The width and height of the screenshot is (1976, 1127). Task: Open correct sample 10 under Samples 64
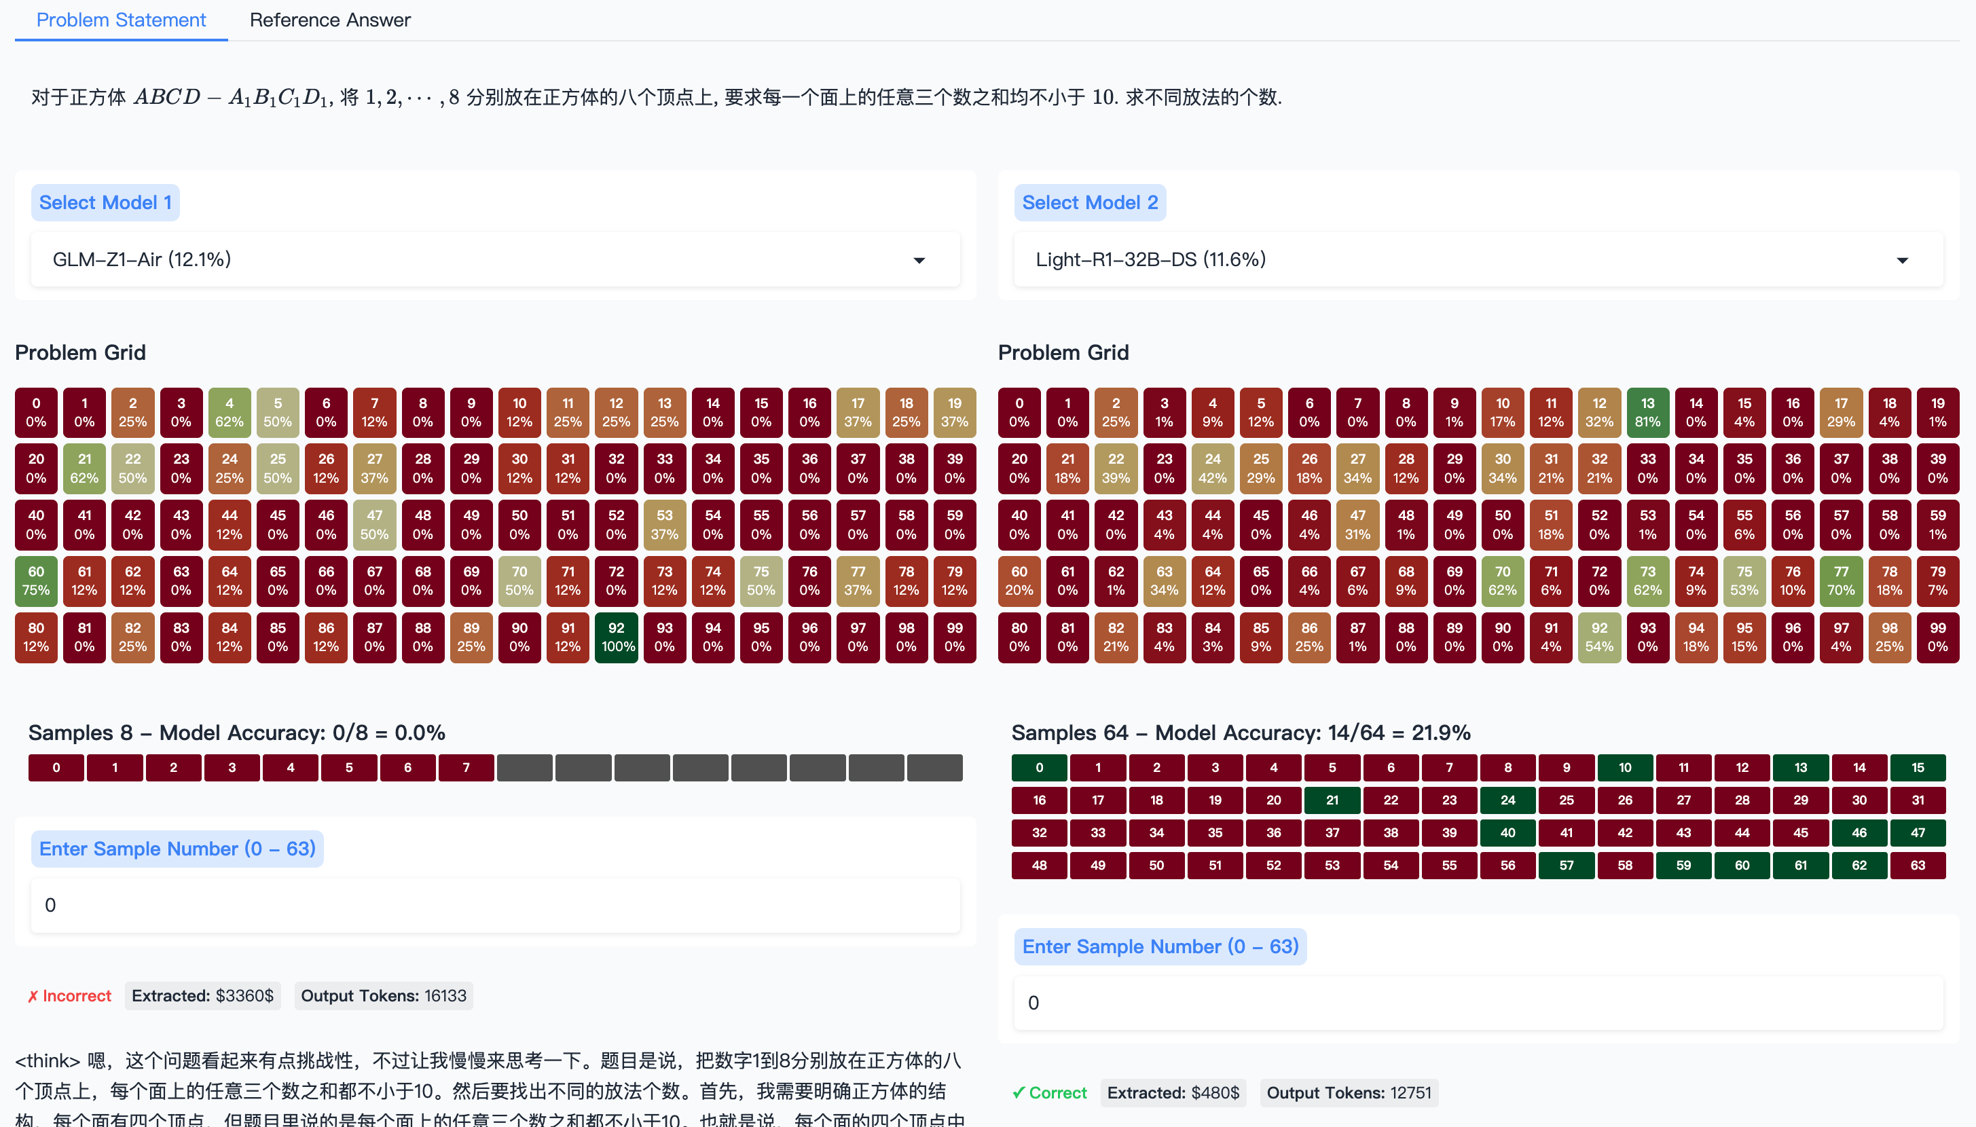pyautogui.click(x=1625, y=768)
